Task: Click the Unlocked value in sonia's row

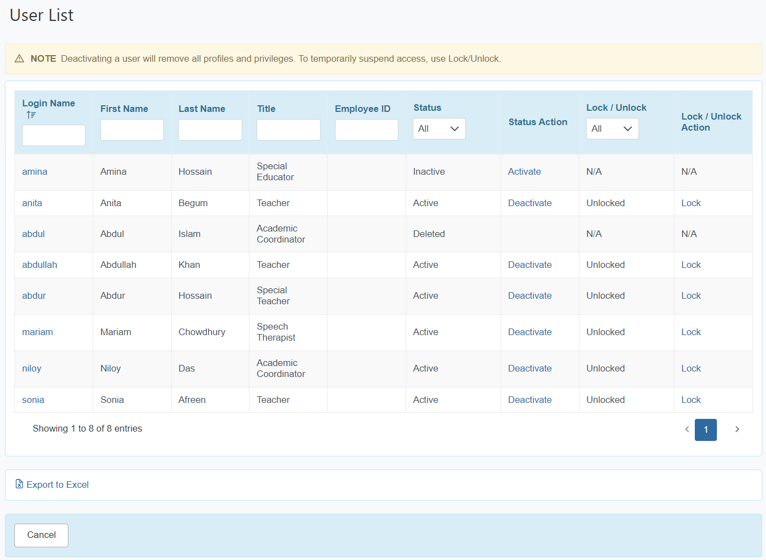Action: (x=605, y=400)
